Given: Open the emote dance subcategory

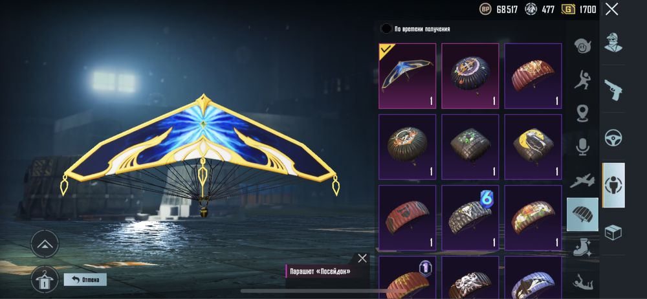Looking at the screenshot, I should click(582, 78).
